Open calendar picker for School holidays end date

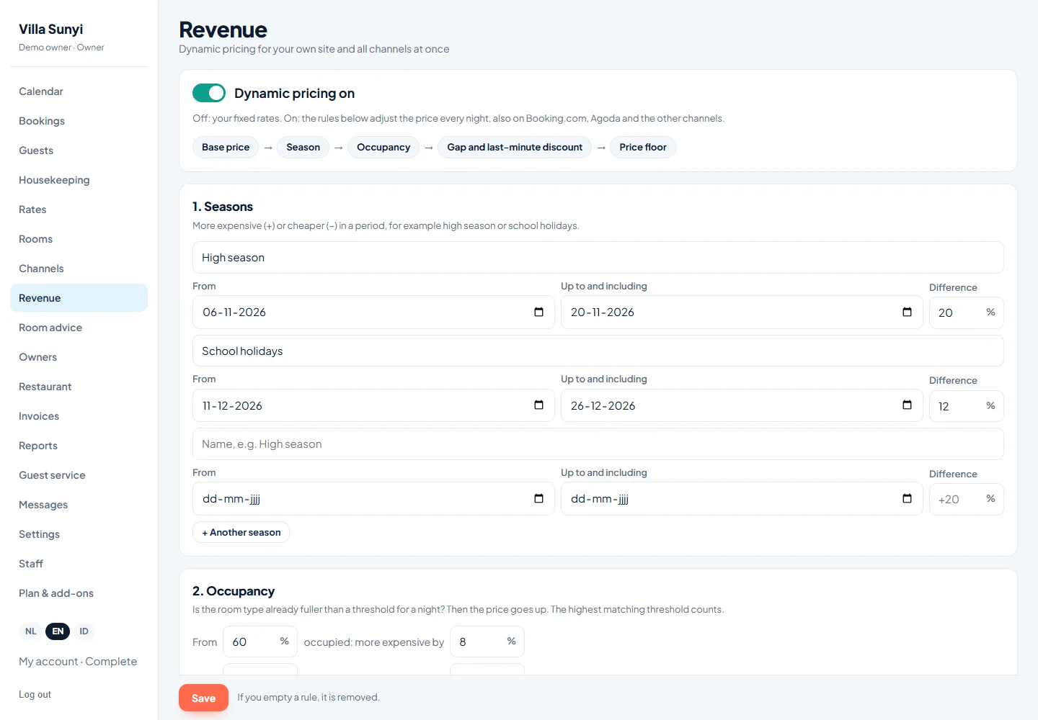[x=907, y=405]
